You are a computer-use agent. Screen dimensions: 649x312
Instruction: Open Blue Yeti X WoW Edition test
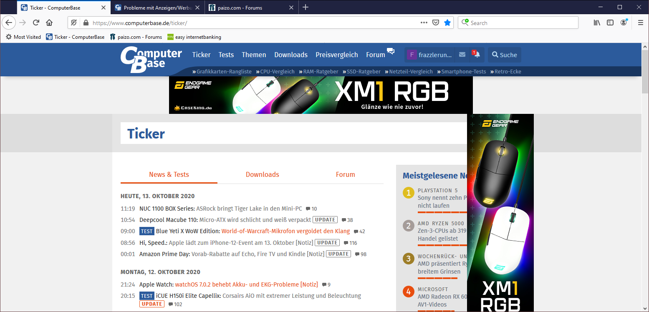coord(253,231)
